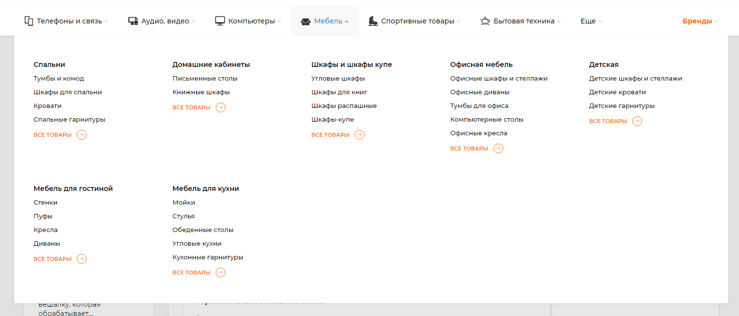The width and height of the screenshot is (739, 316).
Task: Click ВСЕ ТОВАРЫ under Шкафы и шкафы купе
Action: 330,135
